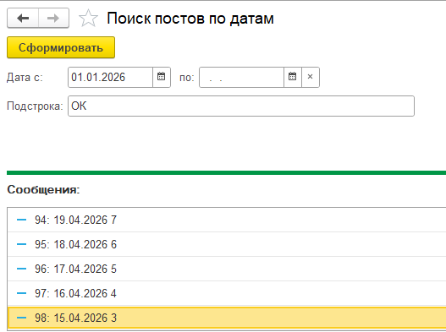Viewport: 446px width, 332px height.
Task: Clear the 'по' date field with X
Action: click(311, 77)
